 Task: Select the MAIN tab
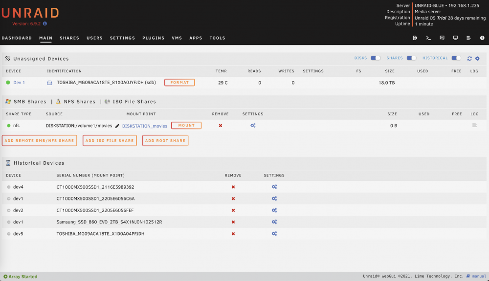click(45, 38)
